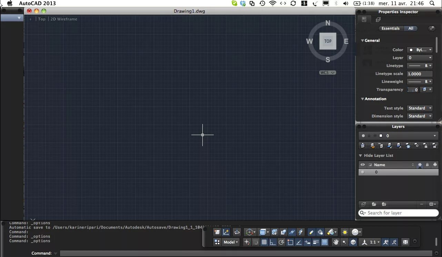Viewport: 442px width, 257px height.
Task: Collapse the General section
Action: pos(362,40)
